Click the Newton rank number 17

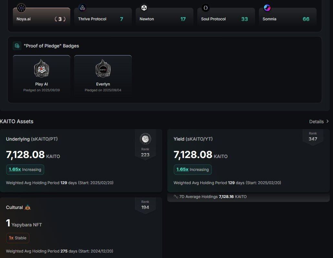pos(183,19)
